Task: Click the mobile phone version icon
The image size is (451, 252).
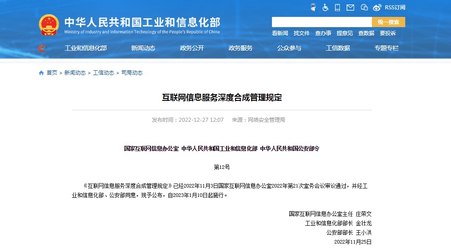Action: click(x=337, y=7)
